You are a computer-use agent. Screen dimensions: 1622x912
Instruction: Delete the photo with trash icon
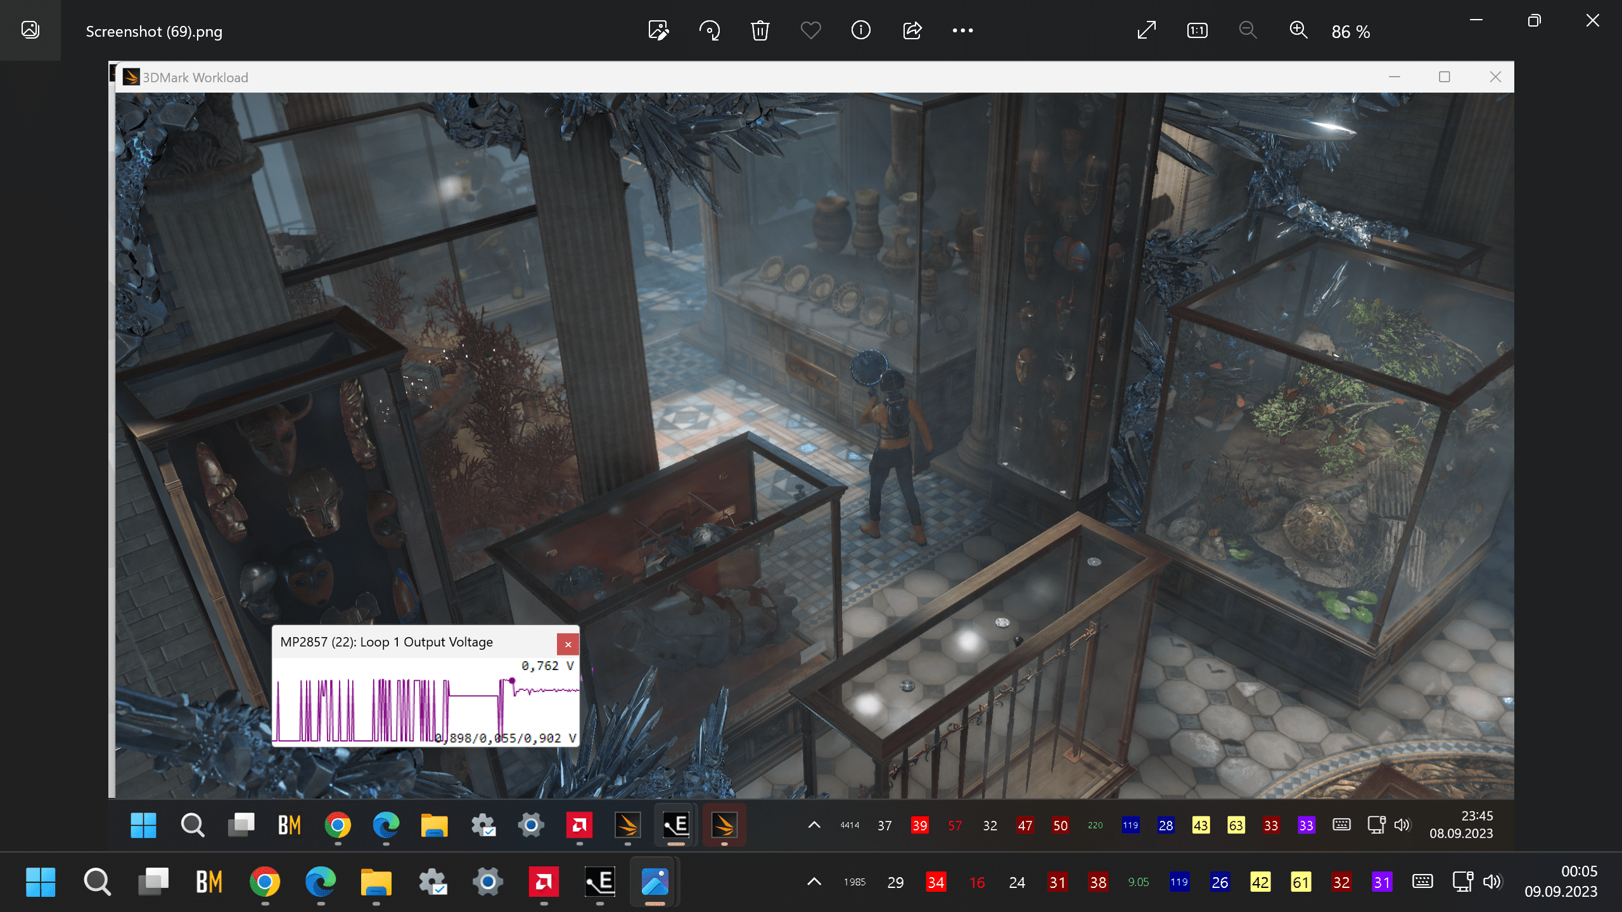click(x=760, y=30)
